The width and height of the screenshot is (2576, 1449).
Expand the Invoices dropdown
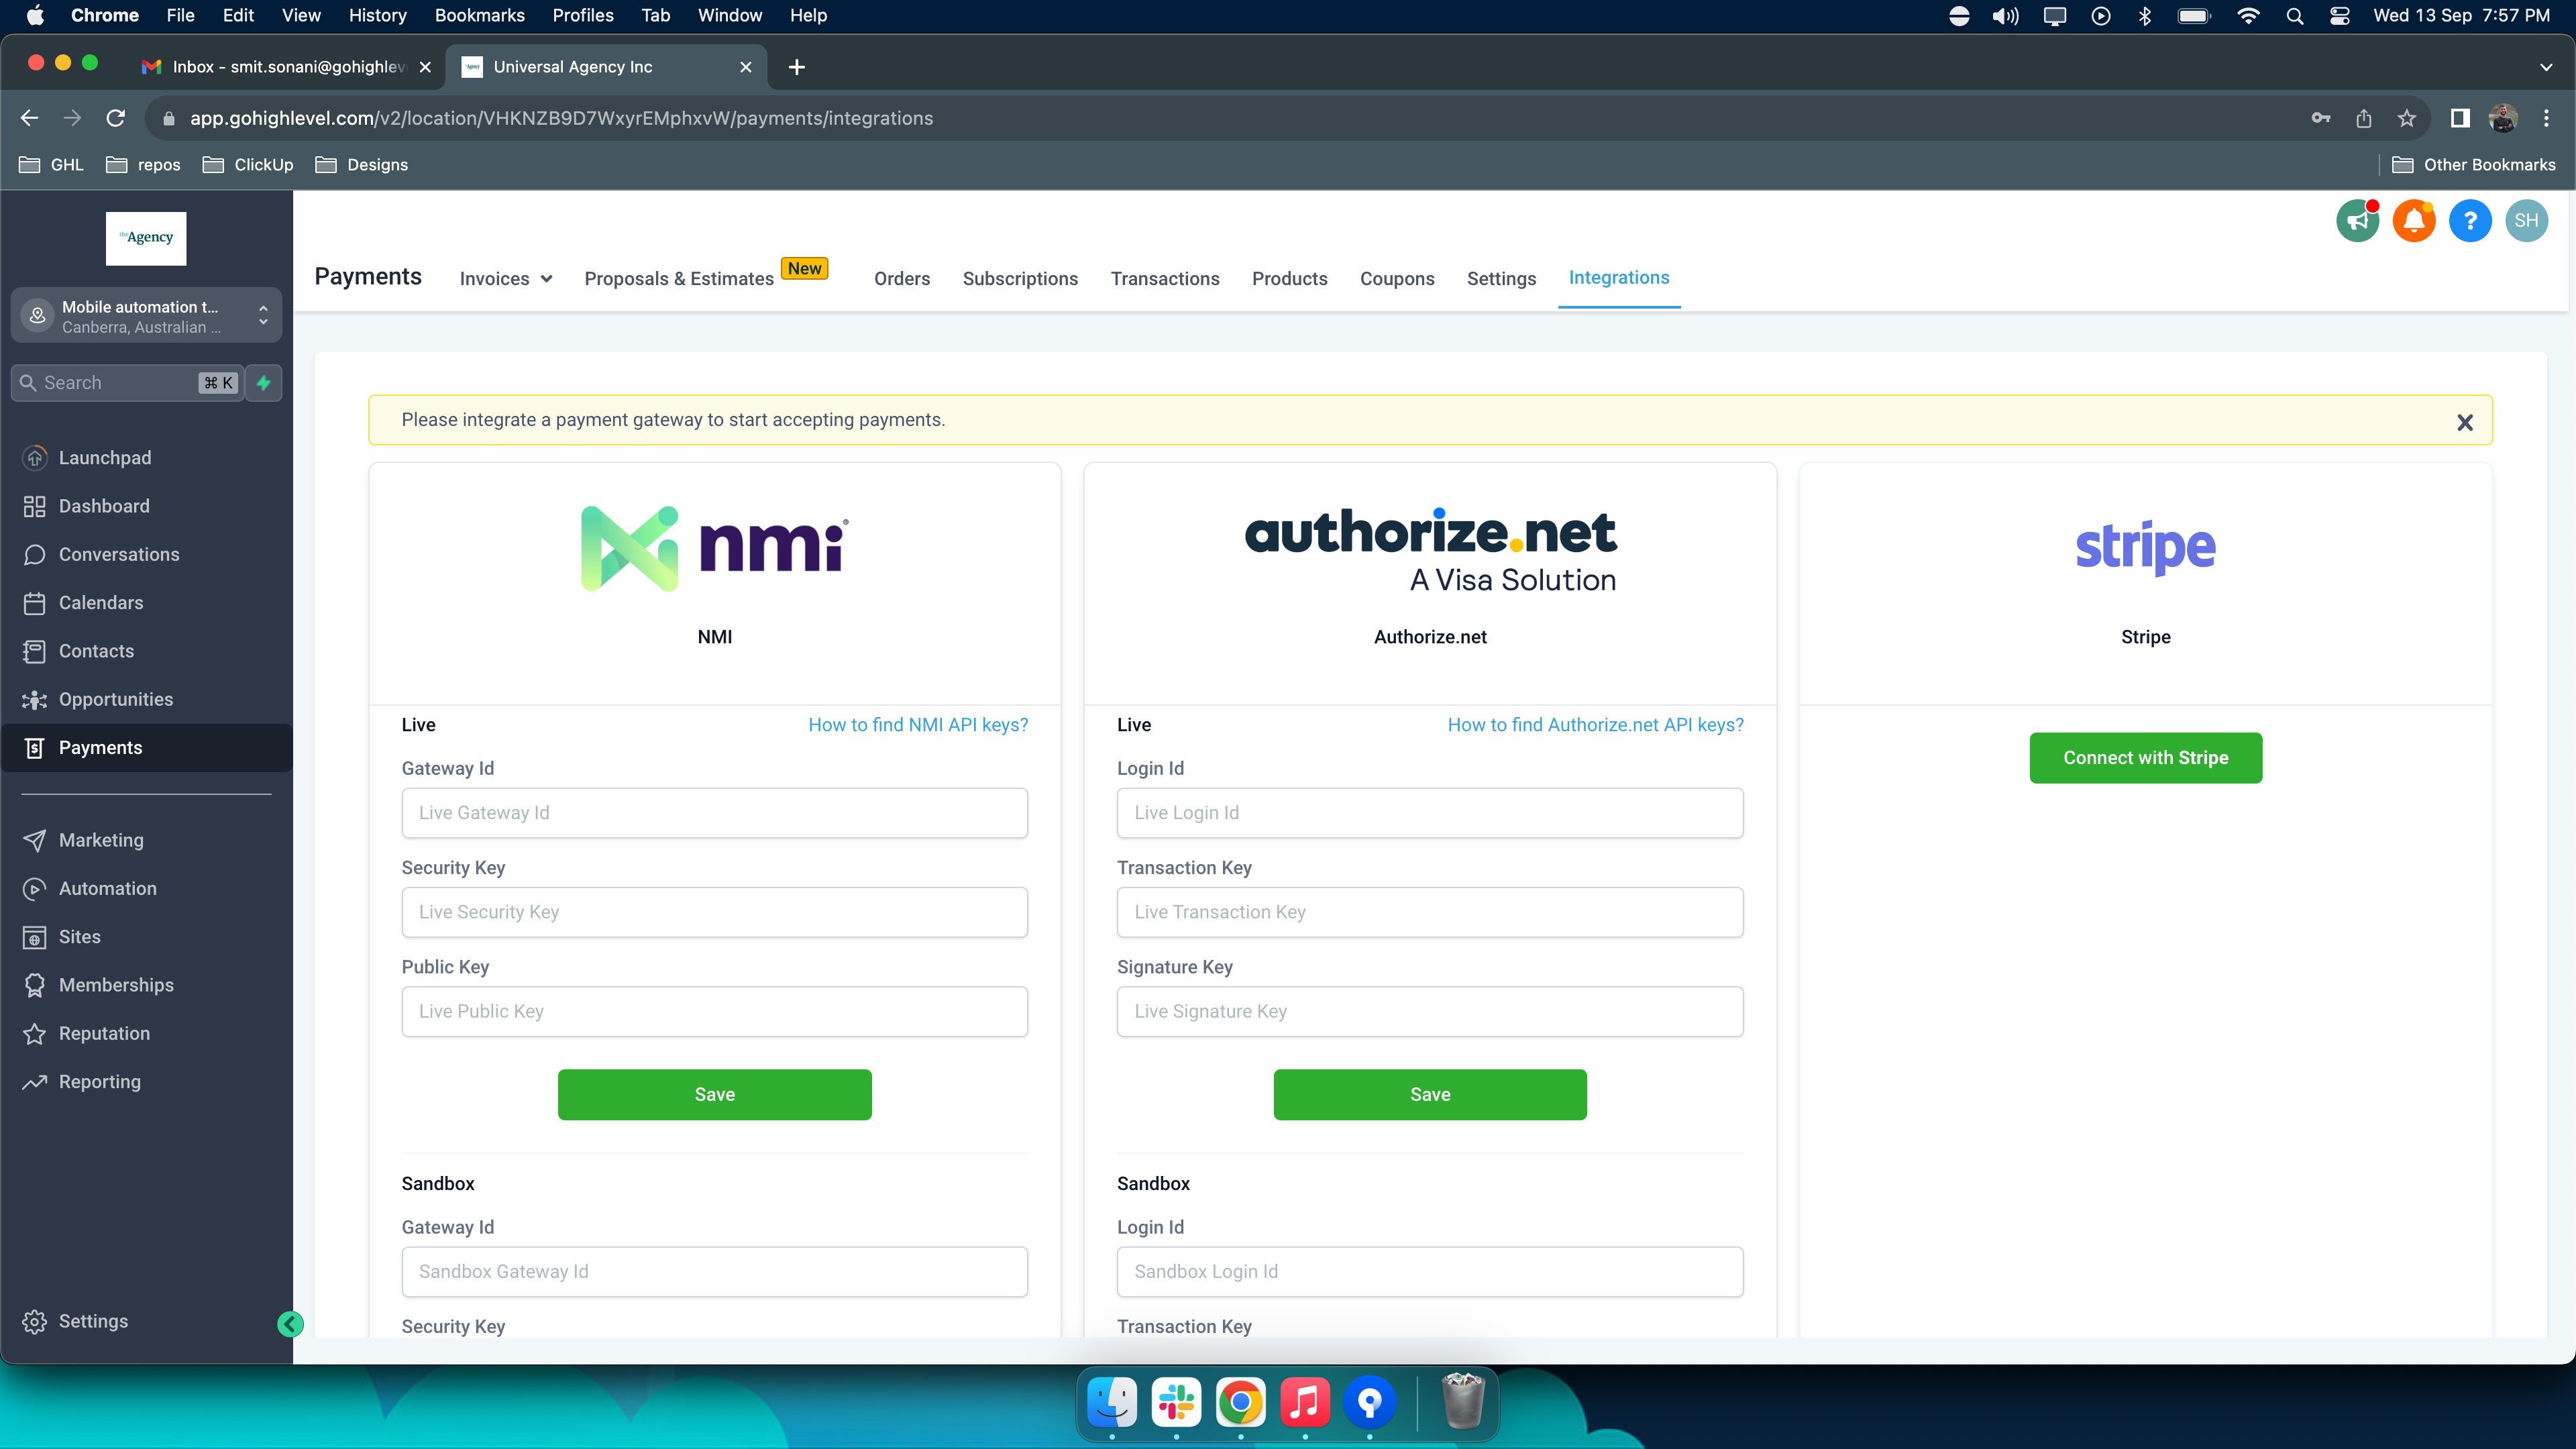[x=506, y=279]
